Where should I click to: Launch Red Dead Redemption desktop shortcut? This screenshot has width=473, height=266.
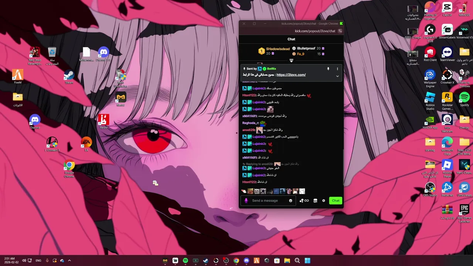coord(35,57)
